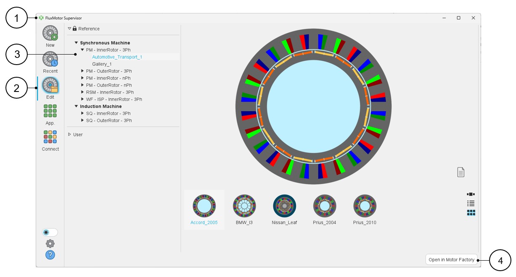Choose the Prius_2010 motor thumbnail
Screen dimensions: 516x277
(x=365, y=206)
